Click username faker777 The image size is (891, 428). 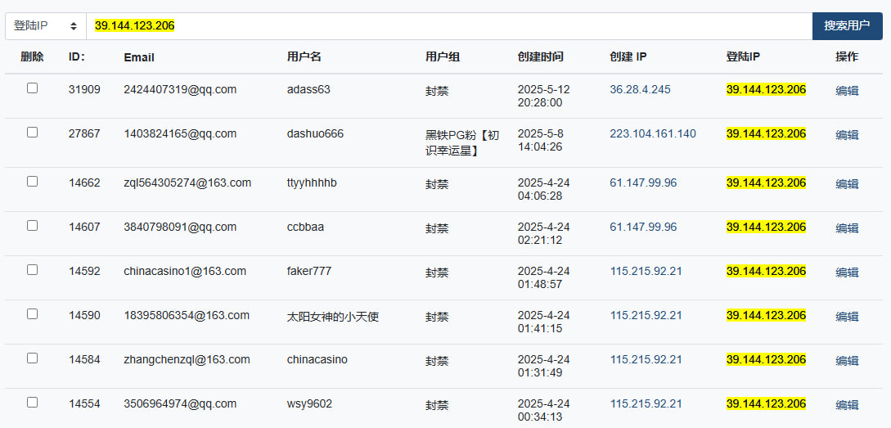tap(309, 272)
